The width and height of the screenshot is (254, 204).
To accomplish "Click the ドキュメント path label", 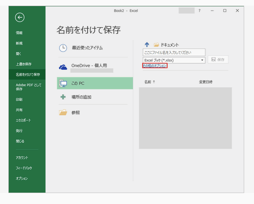I will tap(170, 45).
